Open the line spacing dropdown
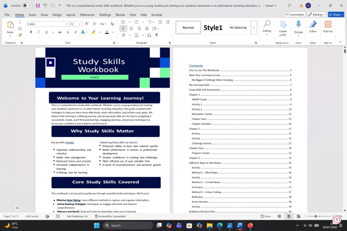347x231 pixels. [156, 29]
